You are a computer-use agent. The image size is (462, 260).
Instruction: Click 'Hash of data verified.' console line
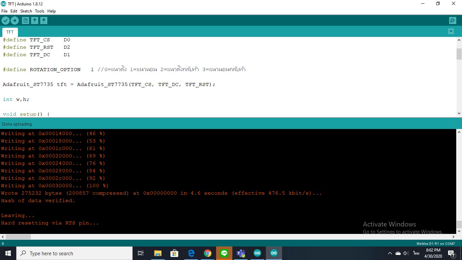point(38,200)
